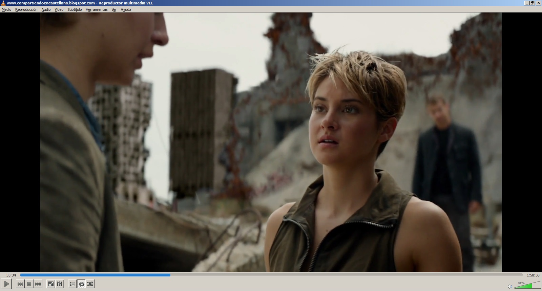Open the Ayuda menu
The width and height of the screenshot is (542, 291).
click(x=126, y=9)
